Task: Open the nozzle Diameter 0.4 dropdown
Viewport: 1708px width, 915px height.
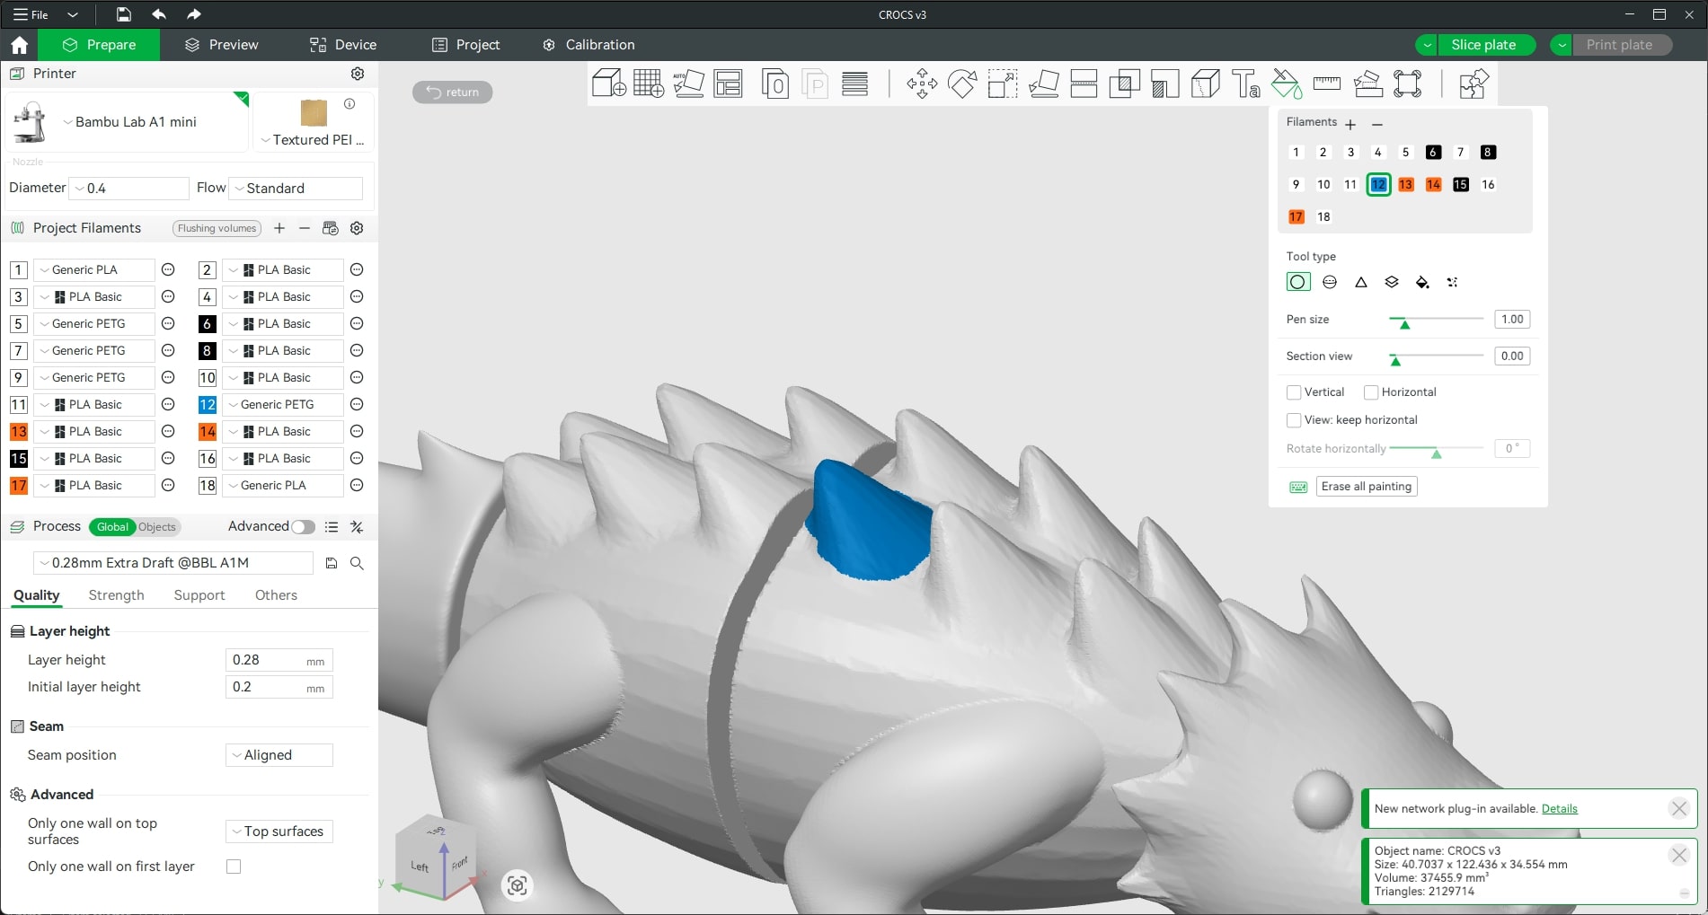Action: [128, 189]
